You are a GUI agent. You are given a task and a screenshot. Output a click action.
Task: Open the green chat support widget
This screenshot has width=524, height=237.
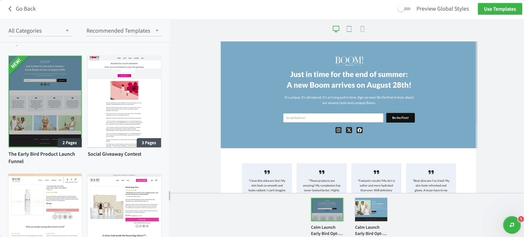(x=512, y=225)
